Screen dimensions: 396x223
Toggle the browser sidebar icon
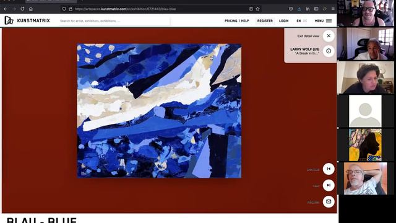[316, 9]
